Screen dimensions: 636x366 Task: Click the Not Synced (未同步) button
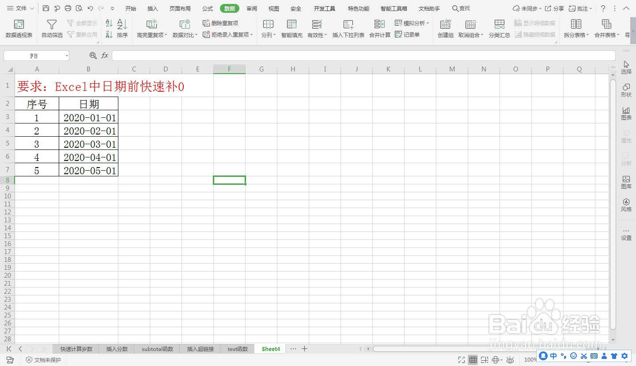(x=527, y=8)
